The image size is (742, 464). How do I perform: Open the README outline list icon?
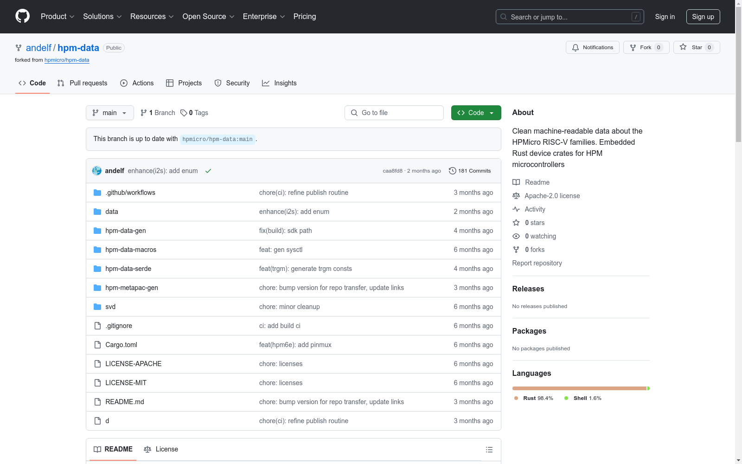[489, 450]
